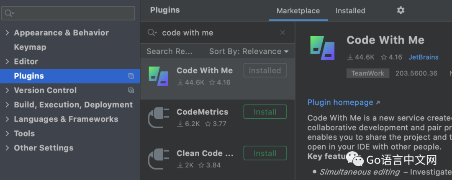Expand Appearance & Behavior settings group
The width and height of the screenshot is (452, 180).
[7, 33]
